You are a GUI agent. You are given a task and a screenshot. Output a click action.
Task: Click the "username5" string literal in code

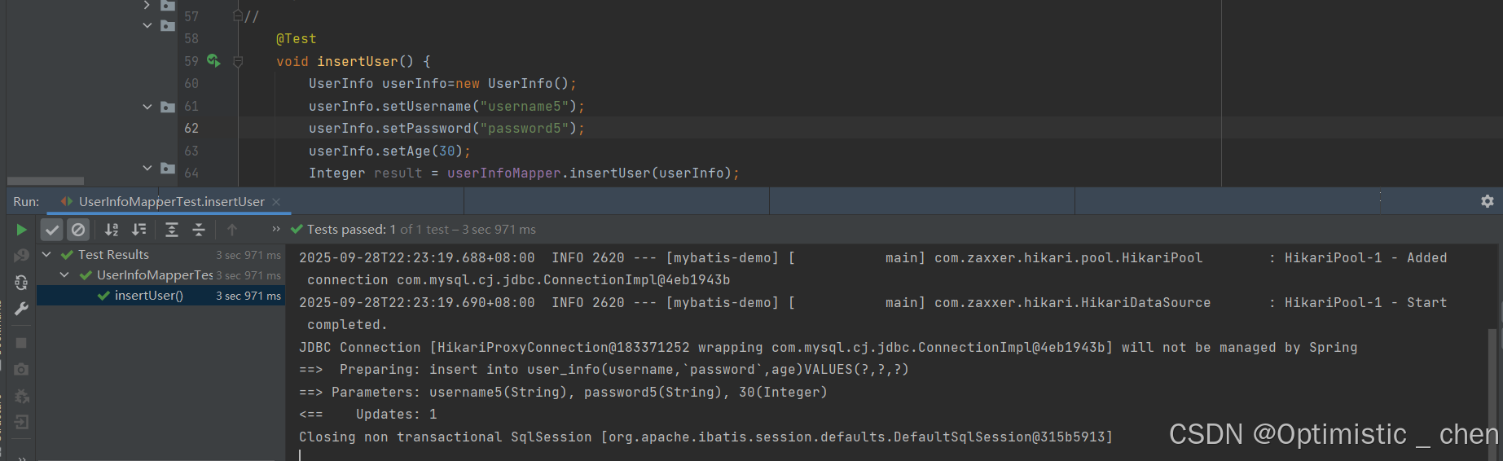(x=524, y=106)
